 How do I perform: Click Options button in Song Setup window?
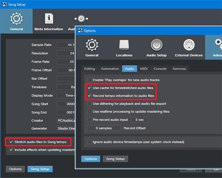click(16, 169)
